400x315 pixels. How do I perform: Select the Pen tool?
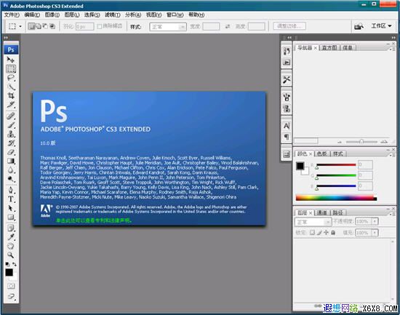click(x=11, y=190)
